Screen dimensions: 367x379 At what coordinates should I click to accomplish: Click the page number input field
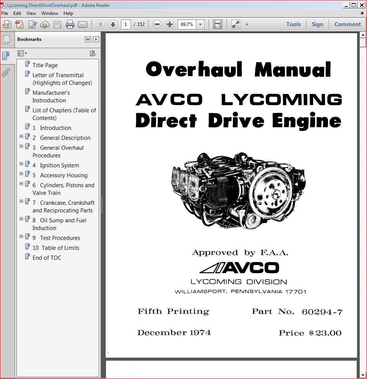(x=125, y=24)
